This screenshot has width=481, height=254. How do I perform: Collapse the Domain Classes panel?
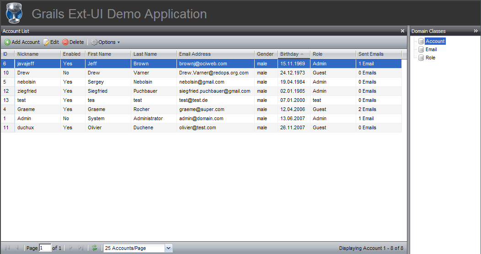click(476, 31)
